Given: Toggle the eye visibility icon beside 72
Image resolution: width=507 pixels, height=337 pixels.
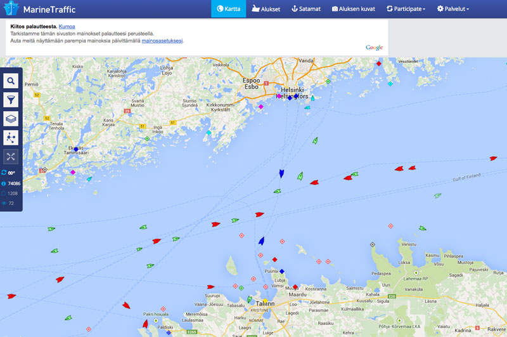Looking at the screenshot, I should 4,203.
